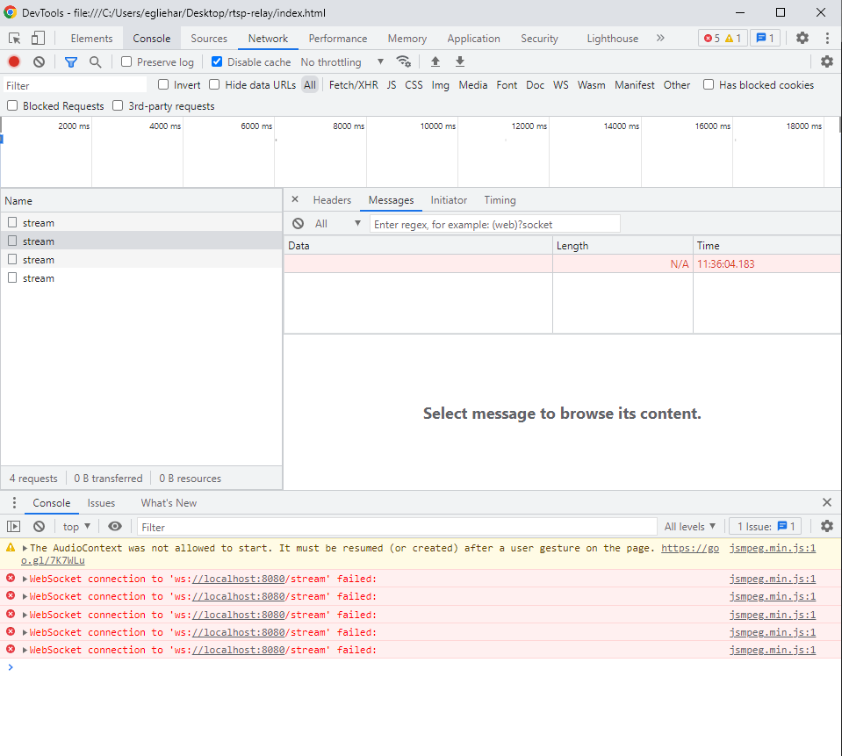Export network log as HAR

(459, 61)
